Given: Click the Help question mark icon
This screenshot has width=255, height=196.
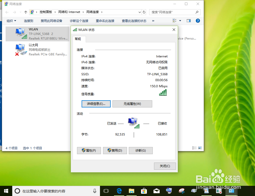Looking at the screenshot, I should point(198,21).
